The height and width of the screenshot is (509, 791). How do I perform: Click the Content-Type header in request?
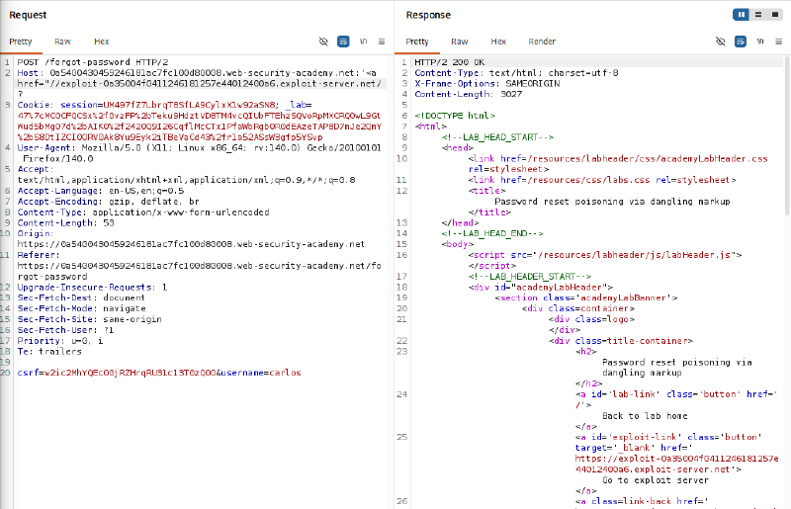(143, 212)
